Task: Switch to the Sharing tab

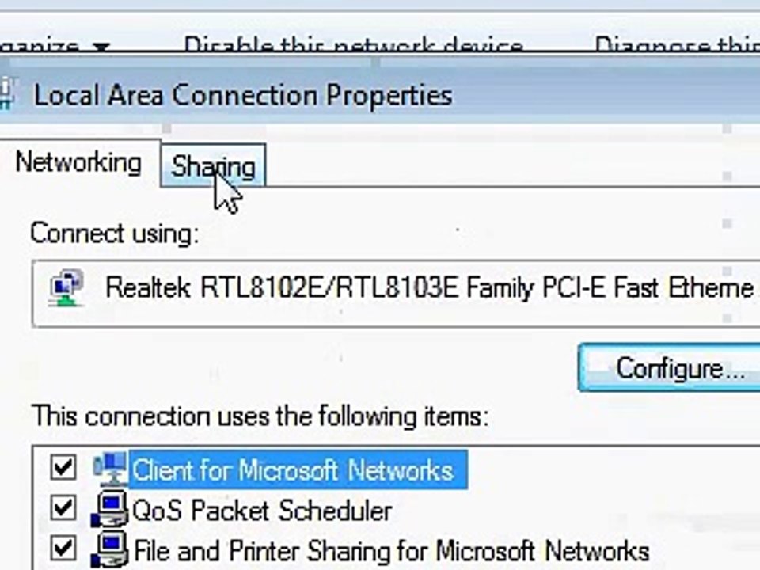Action: [213, 165]
